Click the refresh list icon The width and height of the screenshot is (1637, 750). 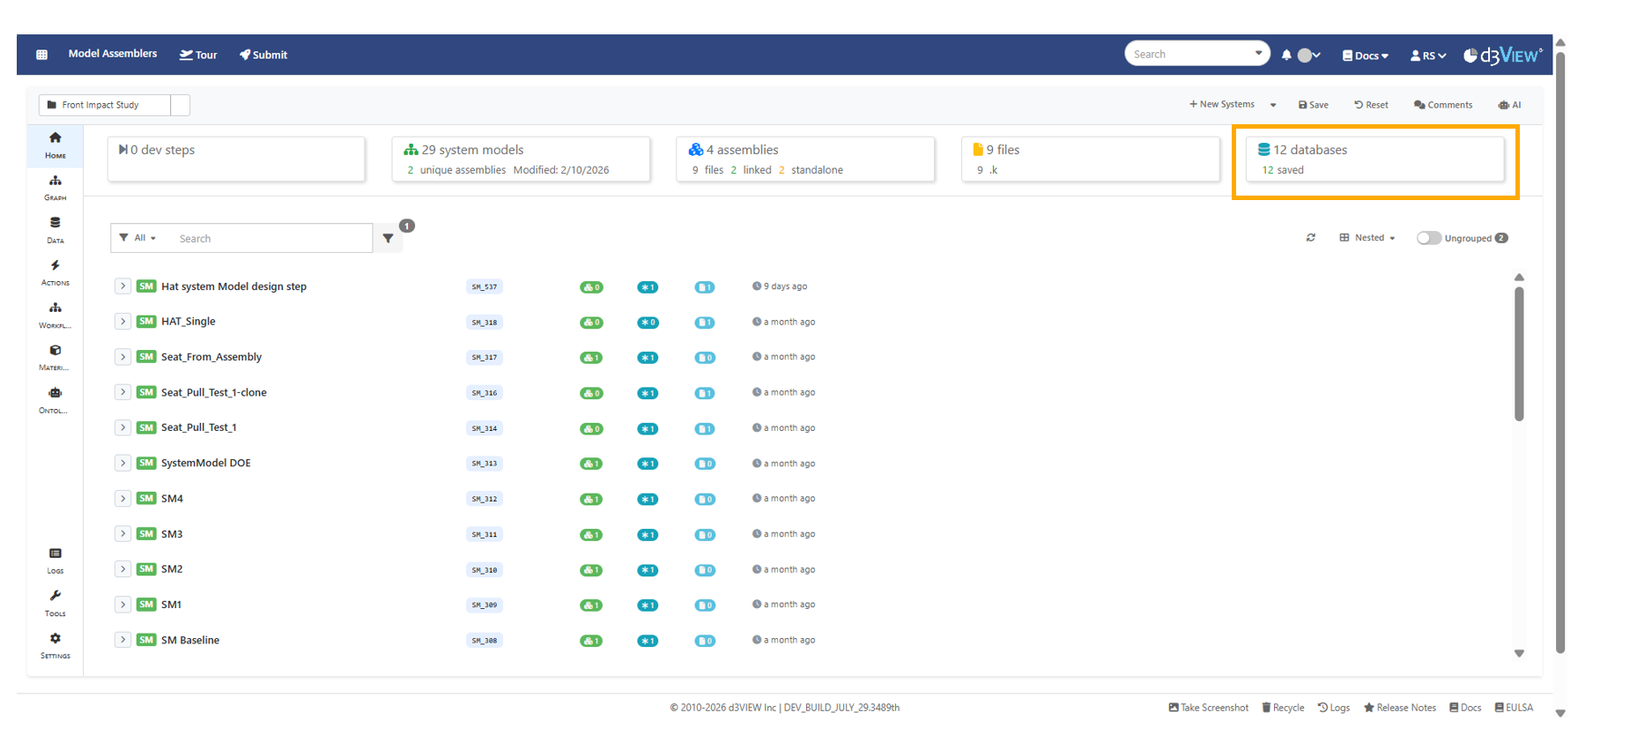pyautogui.click(x=1311, y=238)
